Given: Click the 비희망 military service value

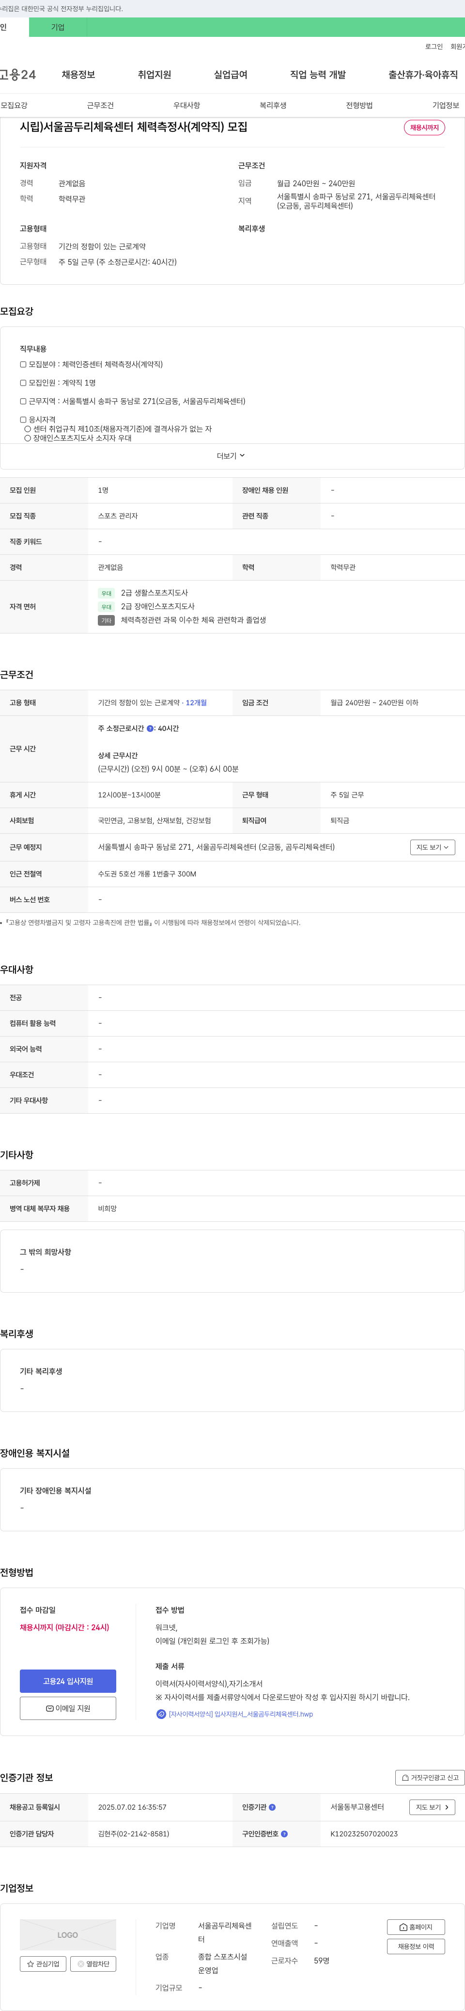Looking at the screenshot, I should coord(108,1208).
